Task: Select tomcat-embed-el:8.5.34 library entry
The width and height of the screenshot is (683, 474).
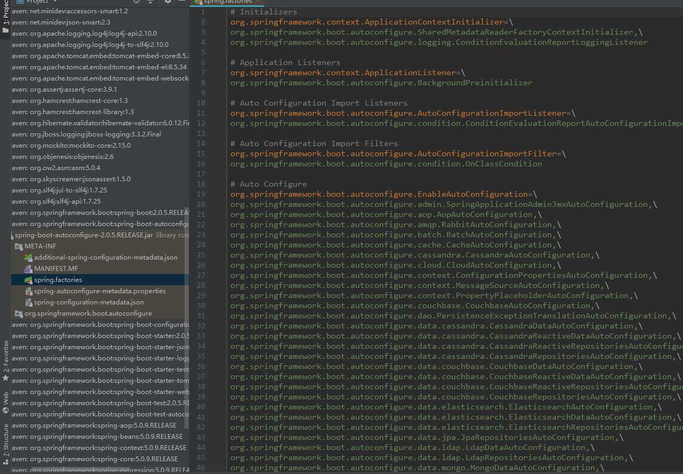Action: [99, 67]
